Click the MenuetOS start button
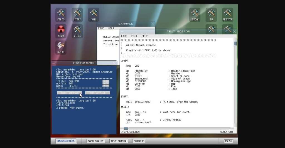The width and height of the screenshot is (285, 148). pos(66,141)
